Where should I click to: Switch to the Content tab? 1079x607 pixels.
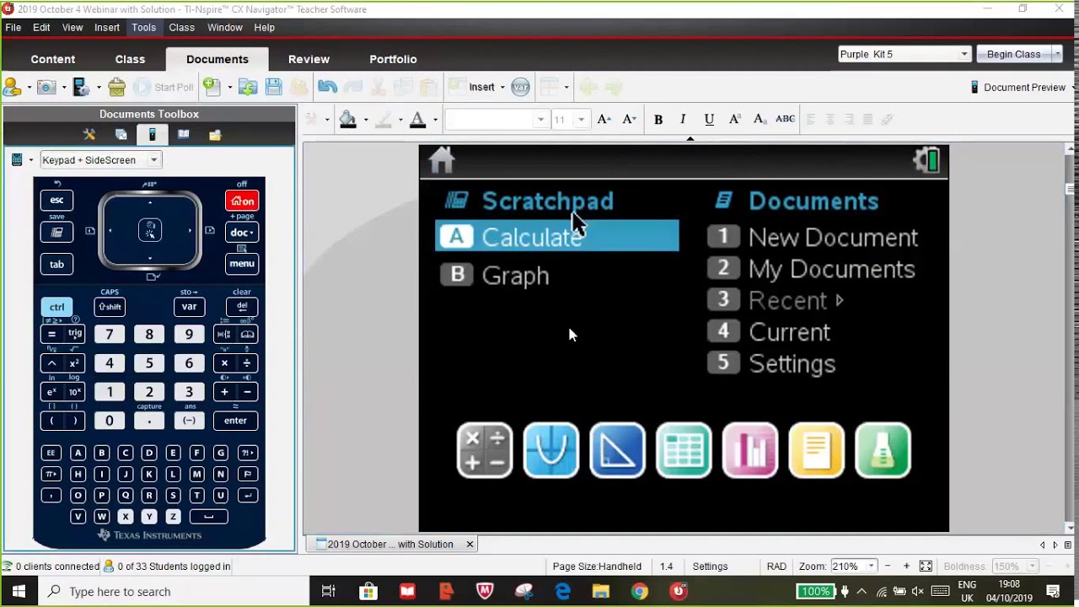pos(53,59)
